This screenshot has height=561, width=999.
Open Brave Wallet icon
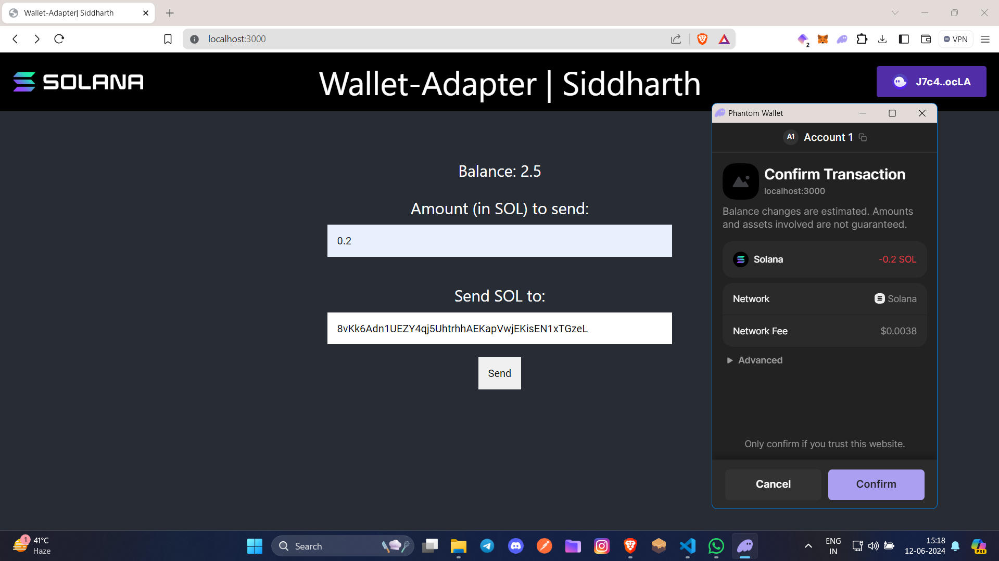tap(926, 39)
